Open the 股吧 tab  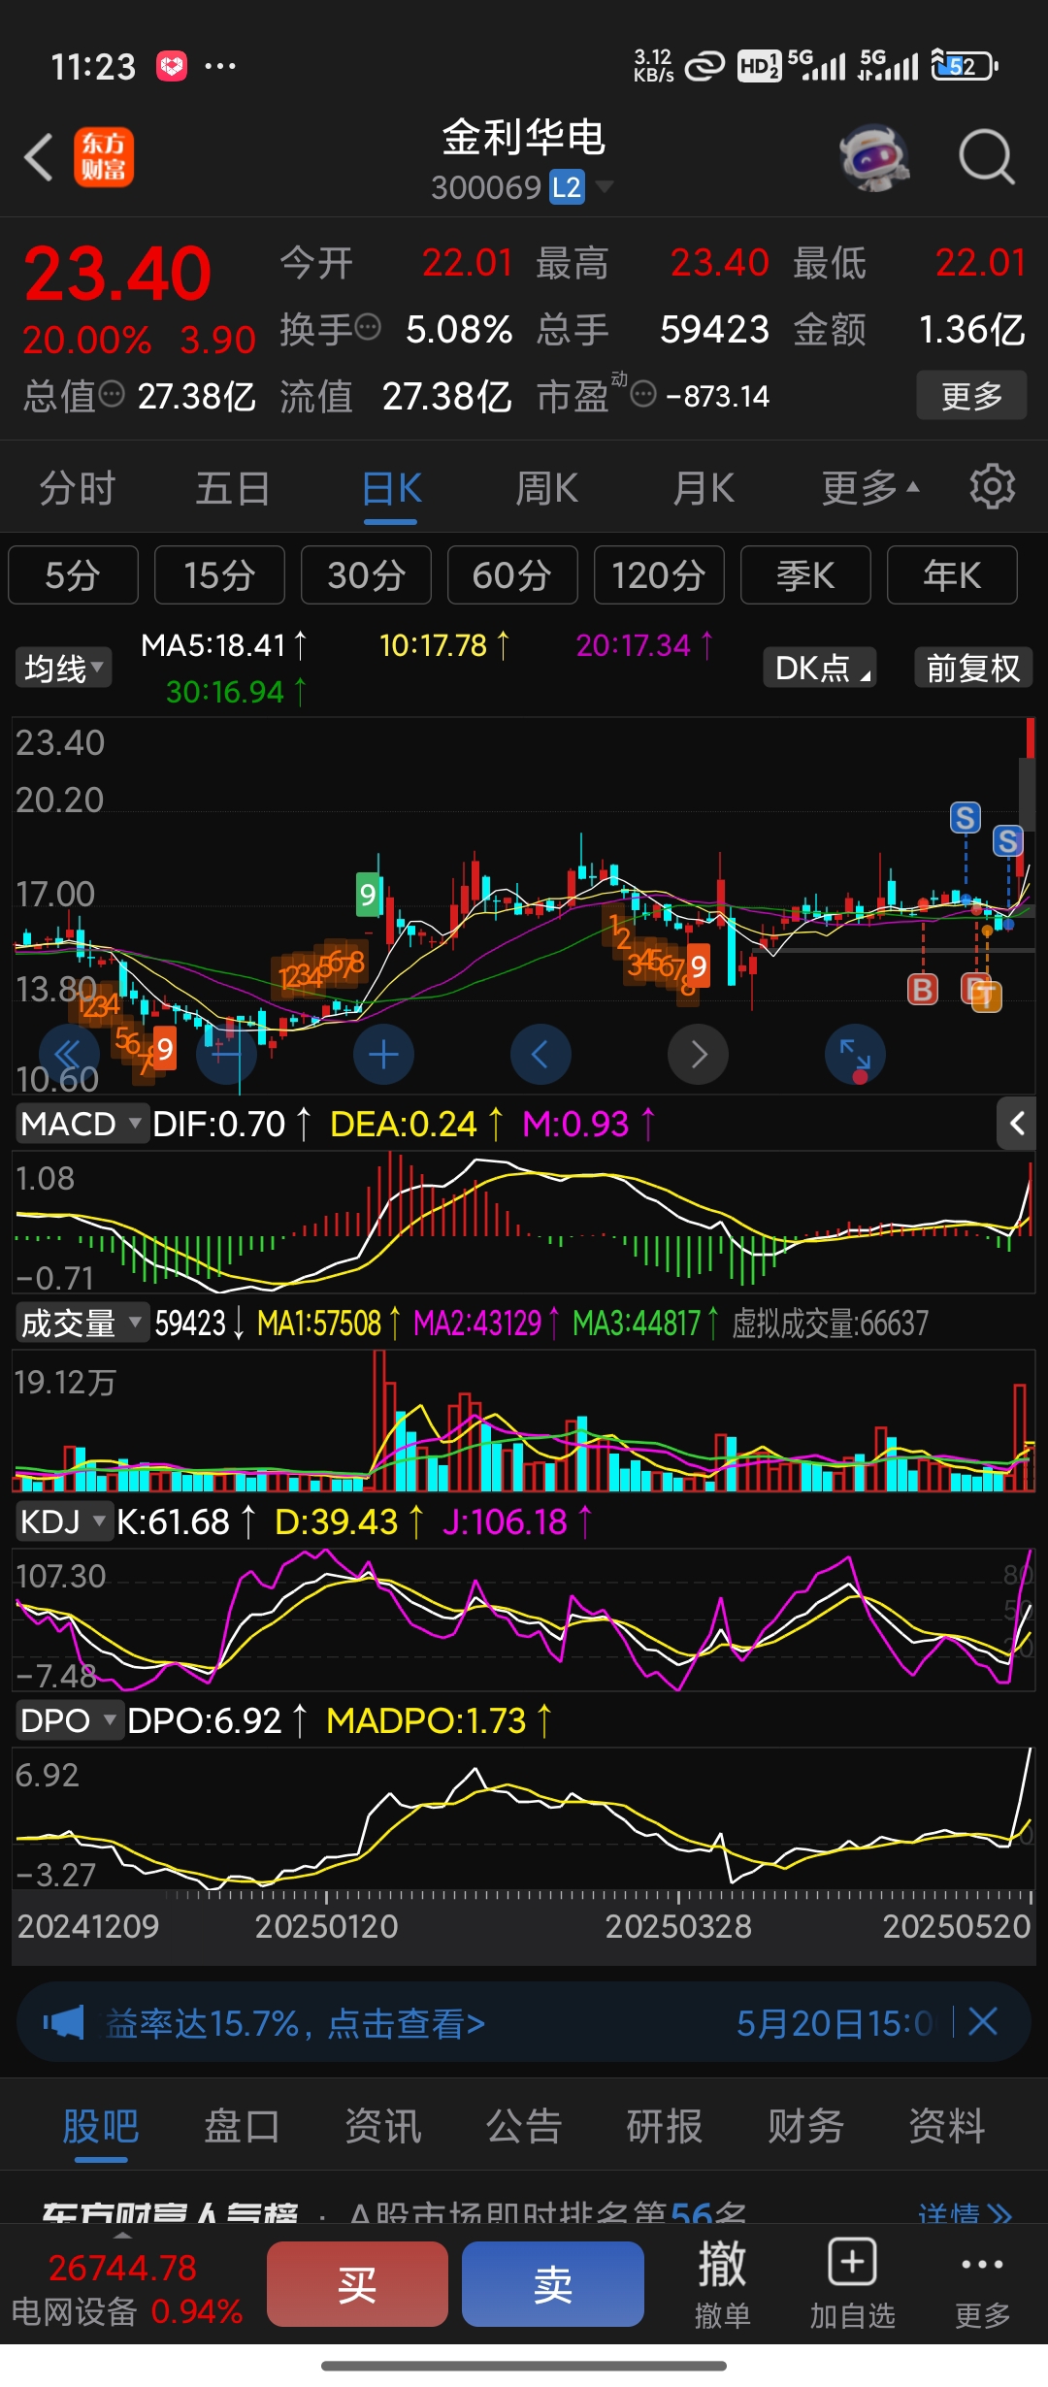[101, 2126]
